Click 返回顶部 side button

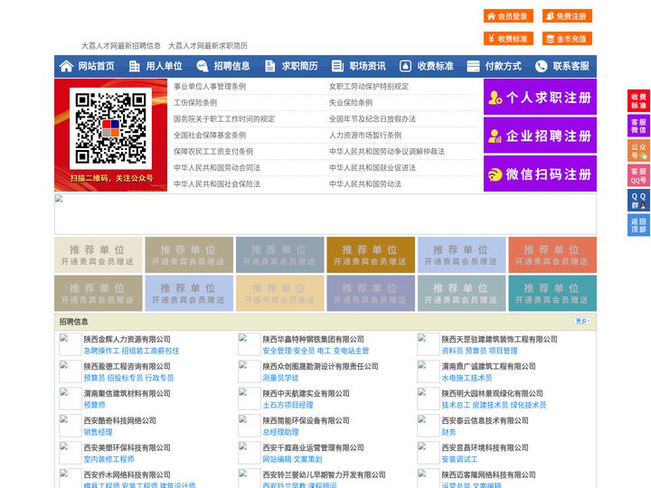click(x=638, y=225)
